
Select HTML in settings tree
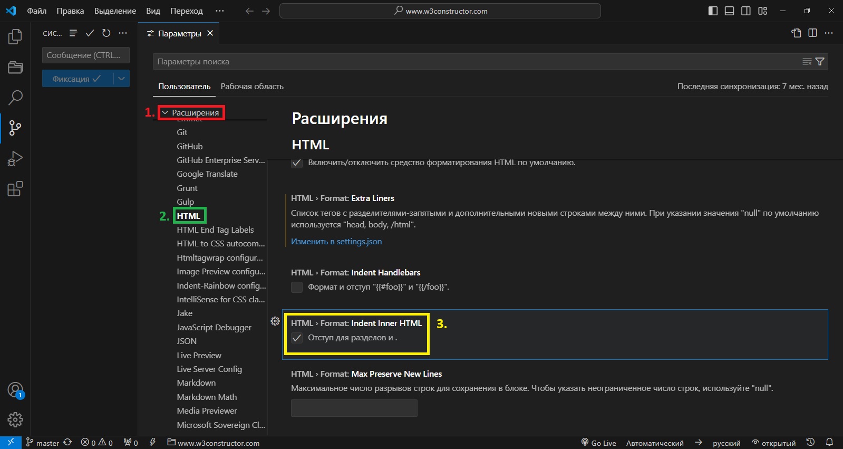[189, 216]
